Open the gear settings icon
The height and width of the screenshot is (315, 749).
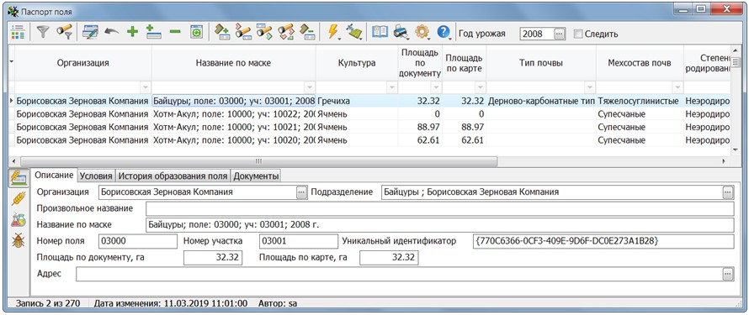pos(422,33)
